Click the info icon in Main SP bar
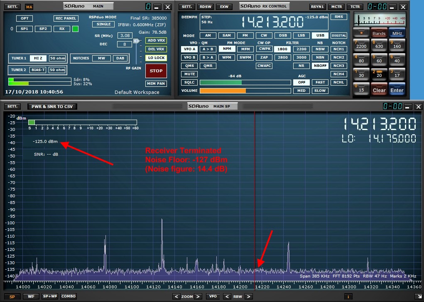The image size is (424, 302). click(x=348, y=297)
